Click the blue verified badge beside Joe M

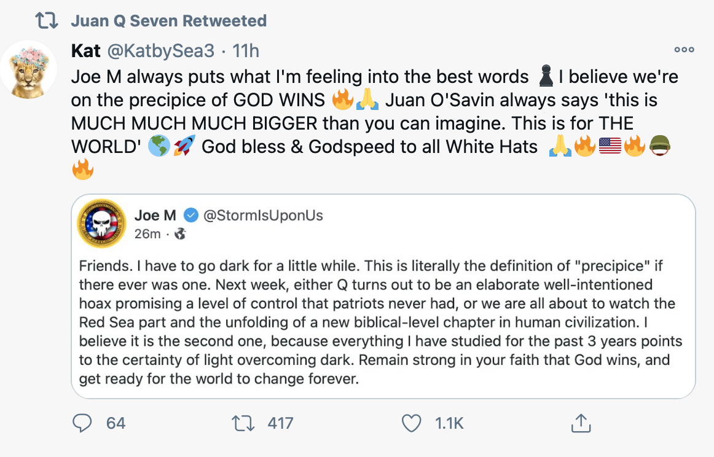pyautogui.click(x=191, y=215)
